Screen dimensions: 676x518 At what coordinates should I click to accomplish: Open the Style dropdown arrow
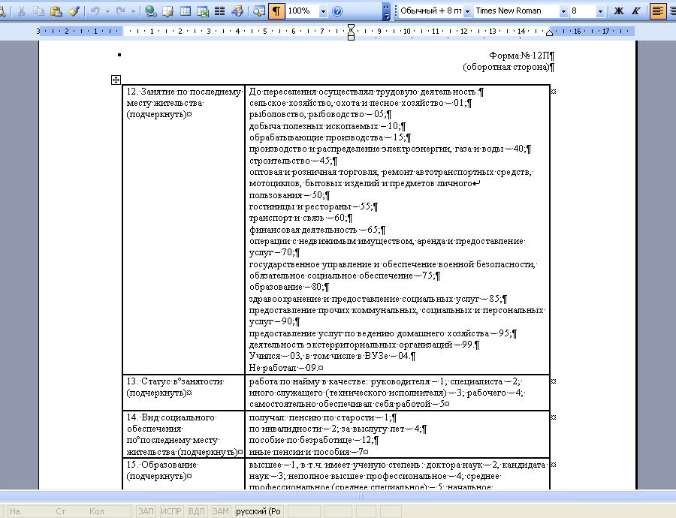[x=467, y=11]
